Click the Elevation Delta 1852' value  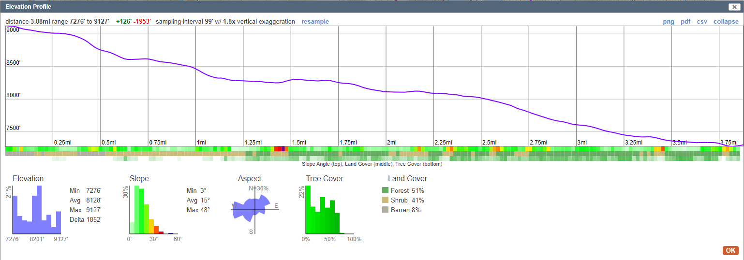point(93,219)
